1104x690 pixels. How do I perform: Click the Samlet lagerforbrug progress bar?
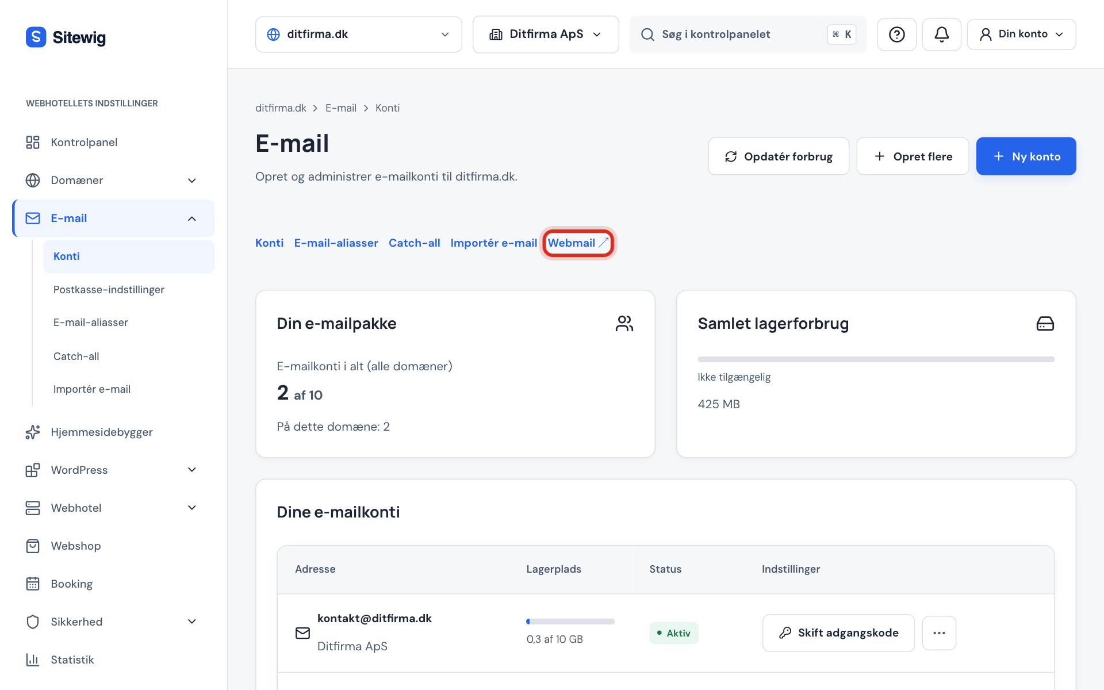point(876,359)
